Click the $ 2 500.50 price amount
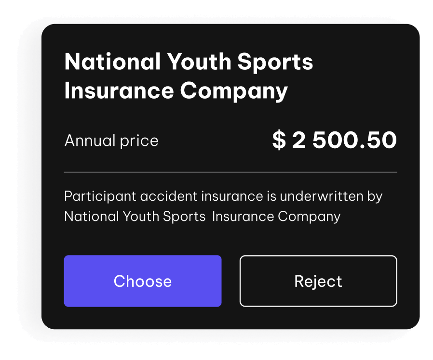Screen dimensions: 433x360 [x=334, y=141]
